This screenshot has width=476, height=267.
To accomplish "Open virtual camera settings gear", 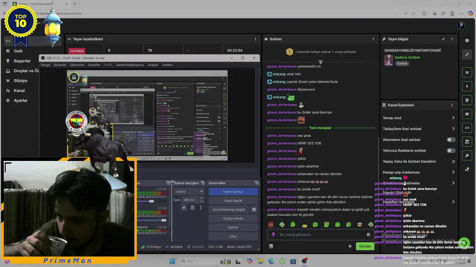I will [254, 210].
